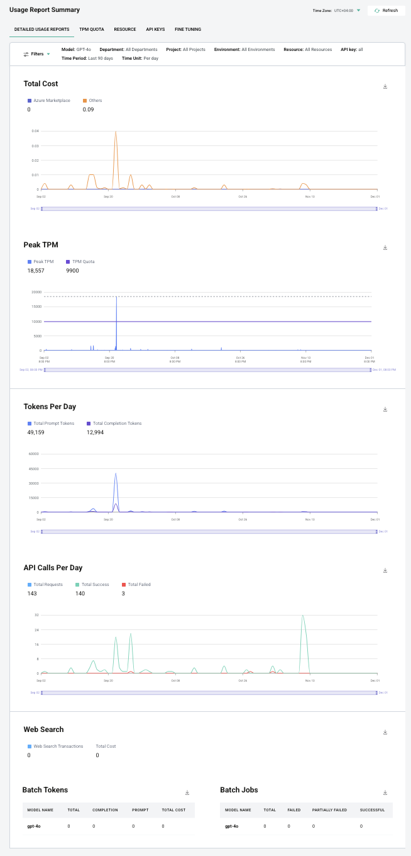Download the Batch Tokens table

click(187, 793)
